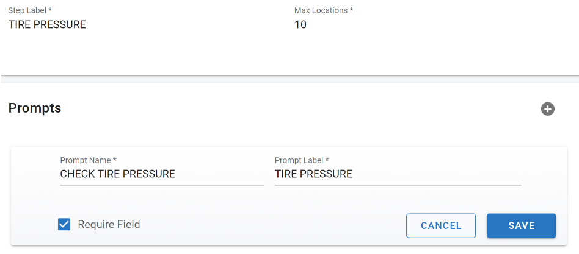Viewport: 579px width, 254px height.
Task: Toggle the Require Field checkbox
Action: coord(64,225)
